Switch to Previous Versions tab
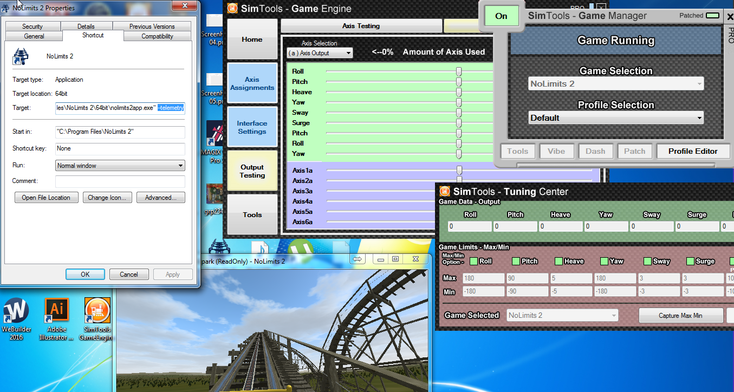Image resolution: width=734 pixels, height=392 pixels. click(x=152, y=26)
